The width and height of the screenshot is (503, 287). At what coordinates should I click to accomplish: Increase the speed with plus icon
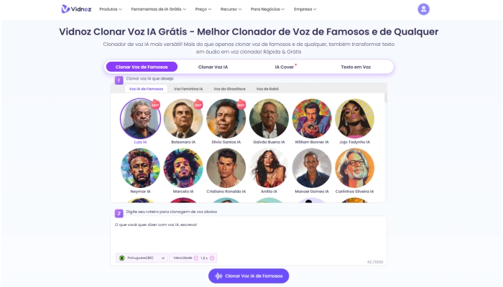point(212,258)
